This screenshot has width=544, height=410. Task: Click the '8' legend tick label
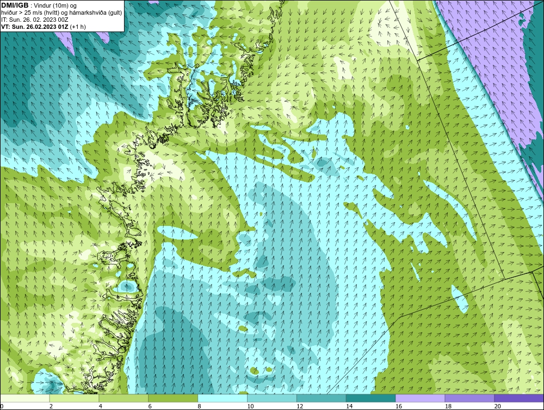tap(199, 406)
